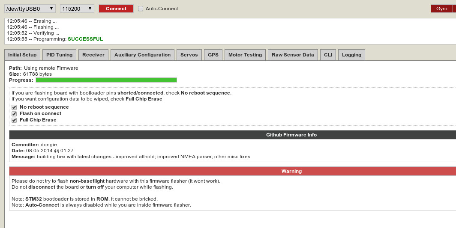Screen dimensions: 456x228
Task: Open the CLI tab
Action: (x=328, y=55)
